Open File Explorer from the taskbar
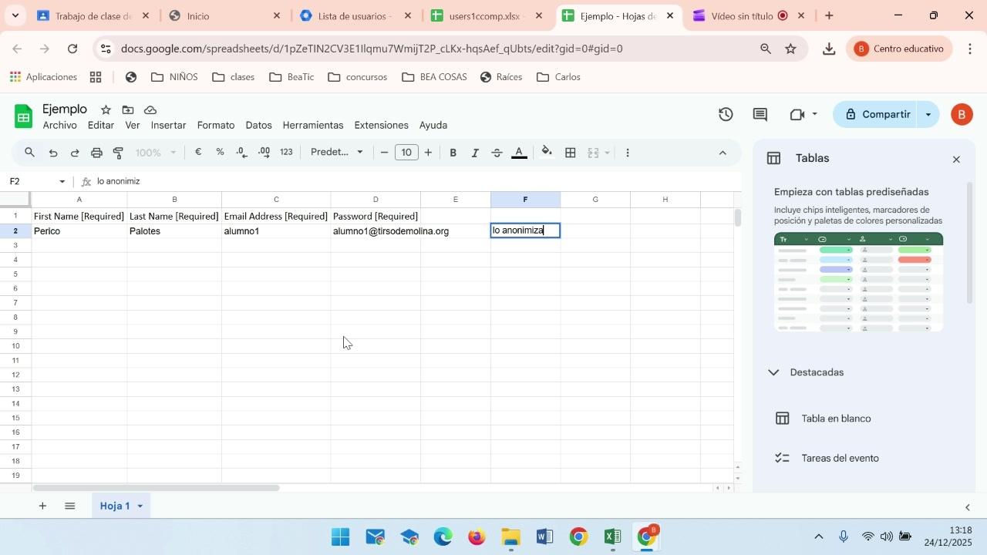This screenshot has height=555, width=987. click(510, 536)
